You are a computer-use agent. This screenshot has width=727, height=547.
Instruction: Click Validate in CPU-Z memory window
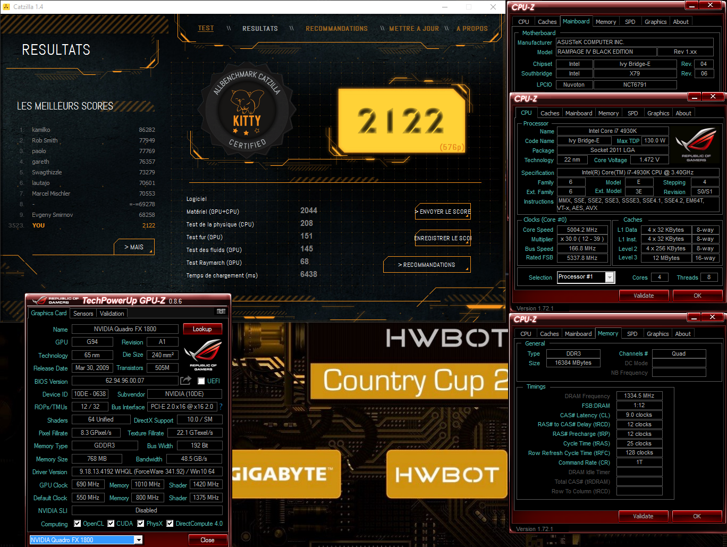pyautogui.click(x=643, y=516)
